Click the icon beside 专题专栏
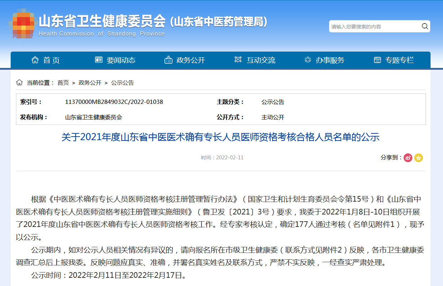Image resolution: width=443 pixels, height=286 pixels. pyautogui.click(x=378, y=60)
